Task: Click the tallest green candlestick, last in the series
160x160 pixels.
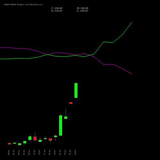Action: [76, 90]
